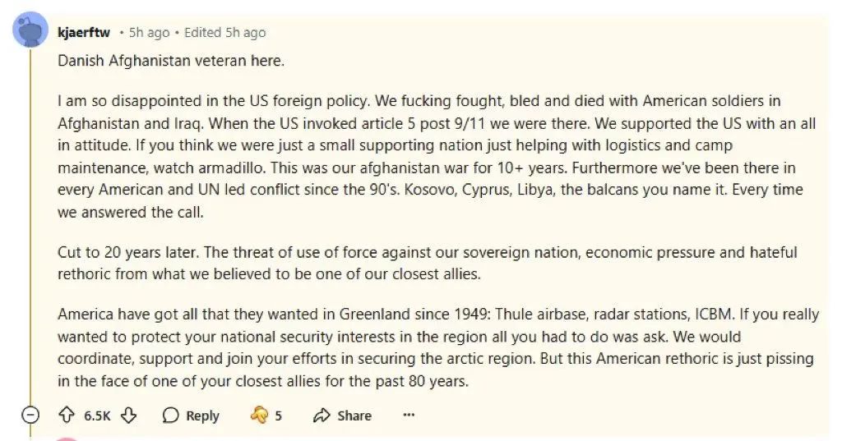Screen dimensions: 842x441
Task: Click the speech bubble reply icon
Action: click(x=171, y=416)
